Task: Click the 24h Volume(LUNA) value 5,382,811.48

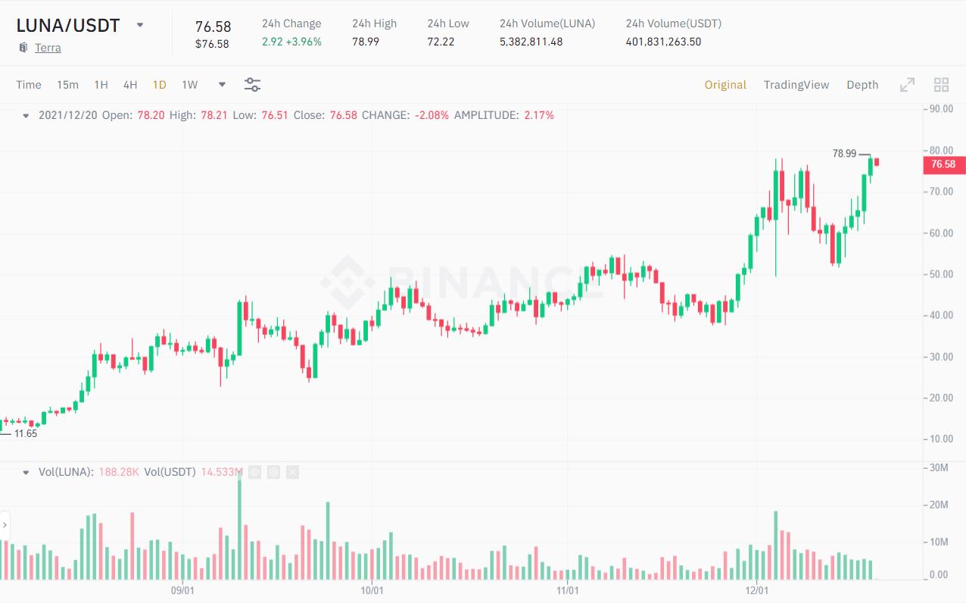Action: (x=531, y=42)
